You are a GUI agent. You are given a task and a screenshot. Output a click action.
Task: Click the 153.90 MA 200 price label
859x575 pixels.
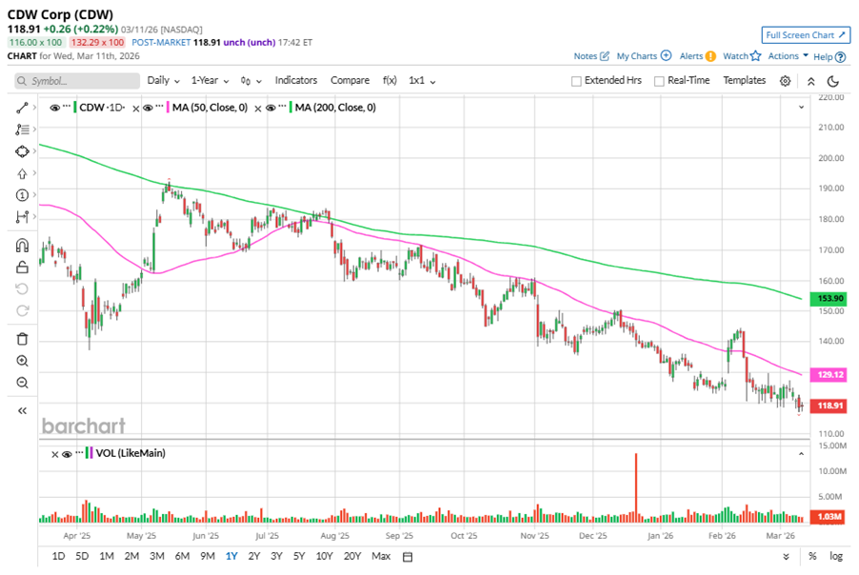(x=829, y=299)
